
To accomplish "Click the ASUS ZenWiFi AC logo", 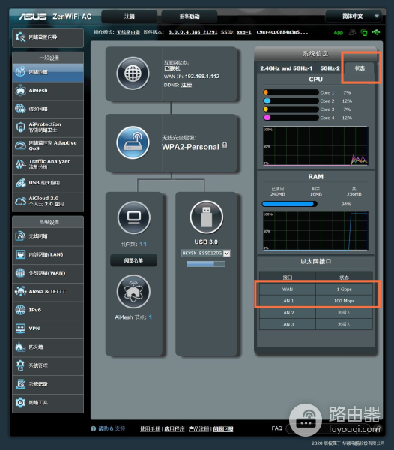I will pyautogui.click(x=55, y=16).
